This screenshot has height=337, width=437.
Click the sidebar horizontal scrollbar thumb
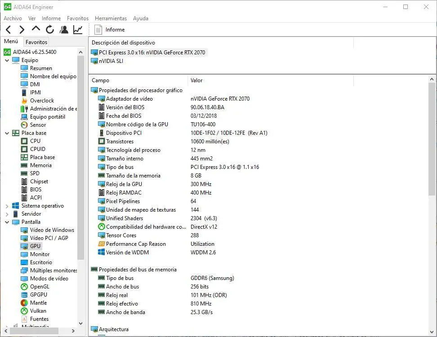(34, 331)
